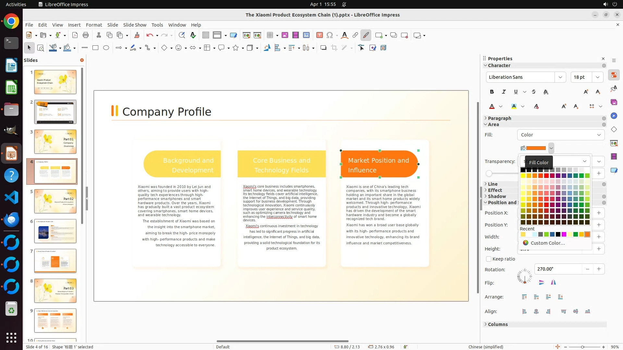Screen dimensions: 623x350
Task: Click Custom Color… in palette
Action: pyautogui.click(x=548, y=243)
